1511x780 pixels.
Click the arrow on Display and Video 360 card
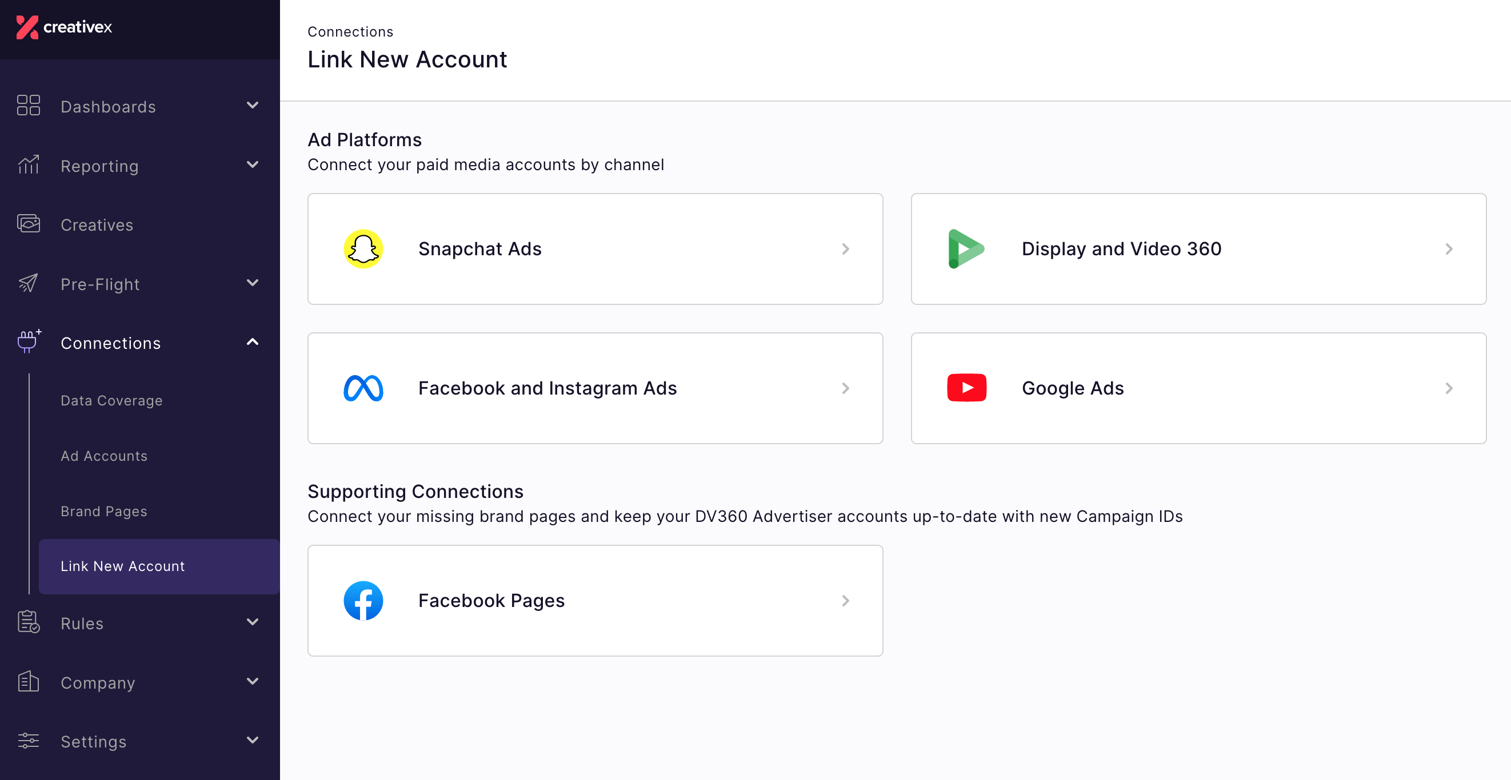click(1449, 249)
